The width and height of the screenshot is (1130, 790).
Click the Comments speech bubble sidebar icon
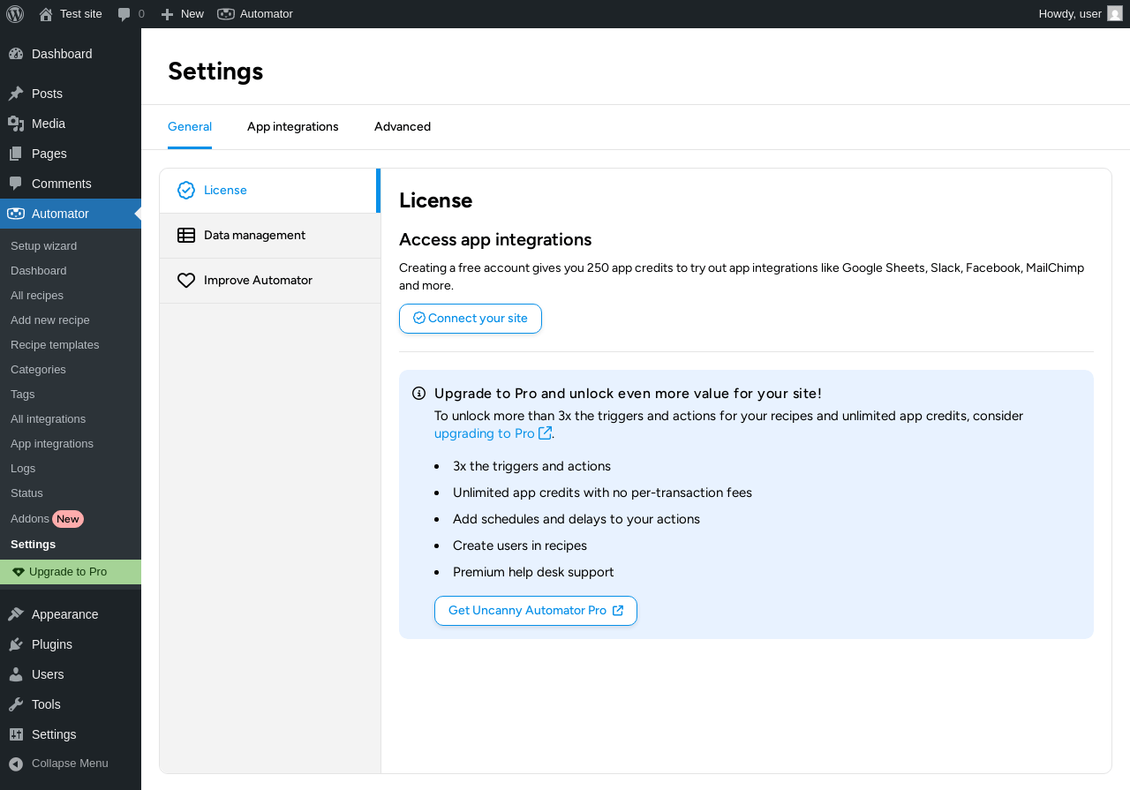[16, 184]
